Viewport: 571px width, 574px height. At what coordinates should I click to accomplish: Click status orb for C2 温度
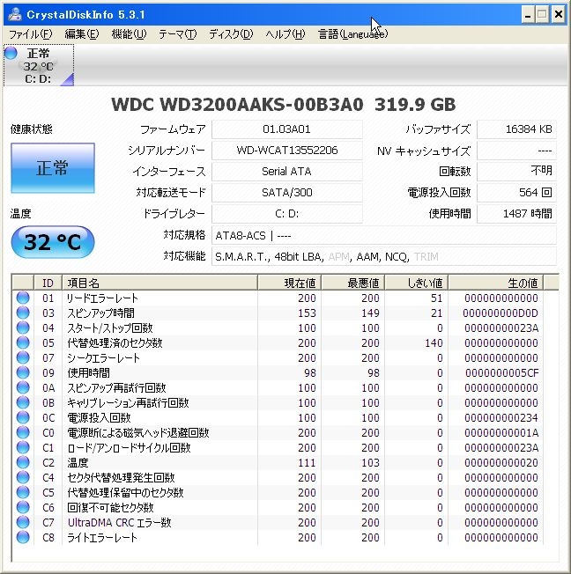23,463
